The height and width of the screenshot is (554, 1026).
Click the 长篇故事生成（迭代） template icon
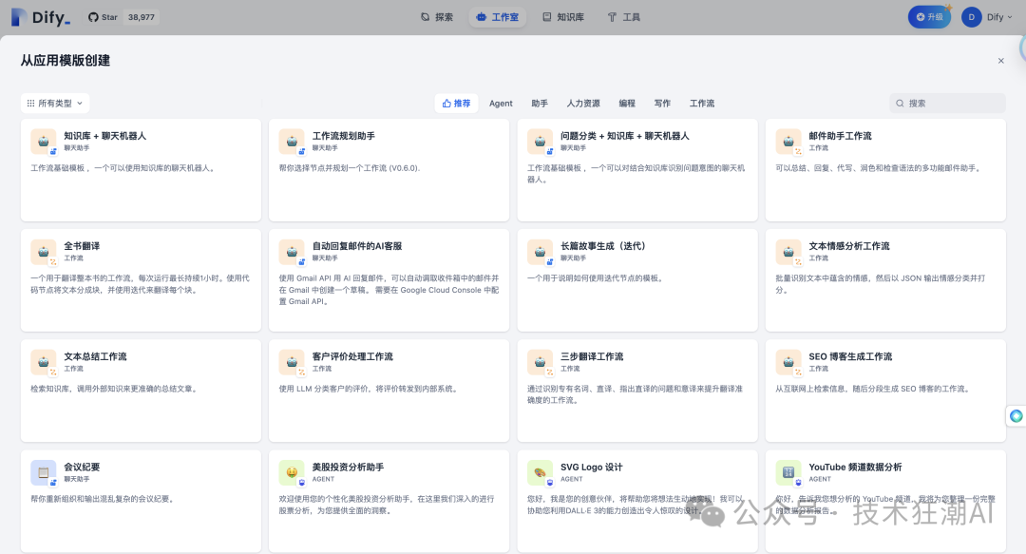[540, 252]
